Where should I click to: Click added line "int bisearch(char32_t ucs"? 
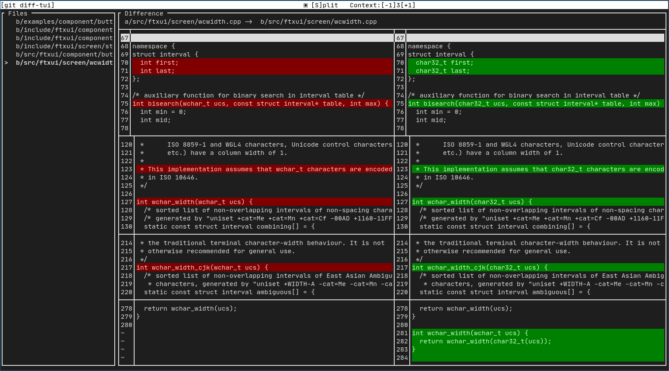point(536,104)
